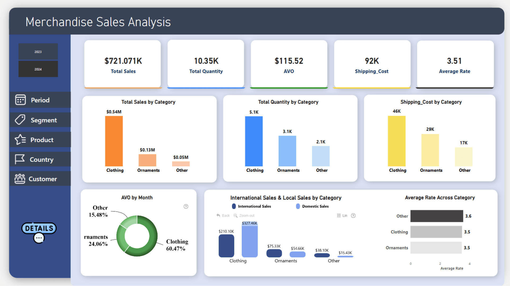Click the Ornaments 3.5 average rate bar
This screenshot has height=286, width=510.
click(436, 248)
